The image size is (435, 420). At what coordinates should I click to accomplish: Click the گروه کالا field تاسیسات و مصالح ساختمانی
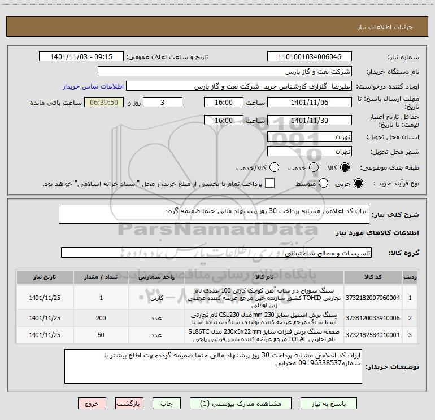tap(216, 253)
